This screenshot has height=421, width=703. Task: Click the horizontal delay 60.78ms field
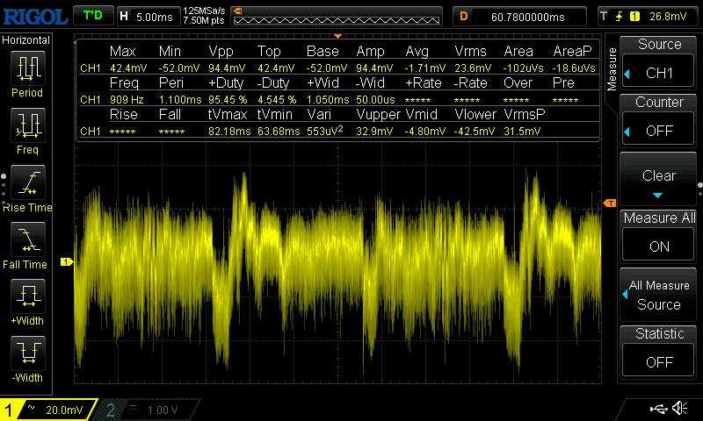coord(518,16)
